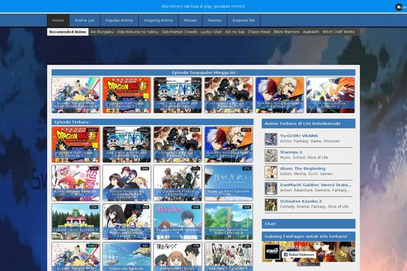Open the Genres menu
Screen dimensions: 407x271
214,20
